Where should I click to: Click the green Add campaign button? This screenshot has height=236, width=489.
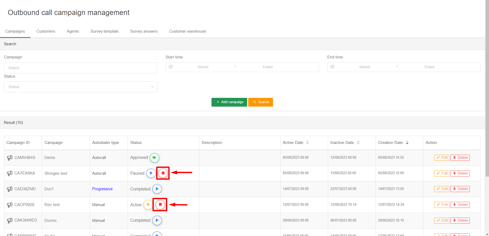click(229, 102)
